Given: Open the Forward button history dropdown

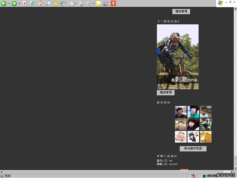Looking at the screenshot, I should coord(19,3).
